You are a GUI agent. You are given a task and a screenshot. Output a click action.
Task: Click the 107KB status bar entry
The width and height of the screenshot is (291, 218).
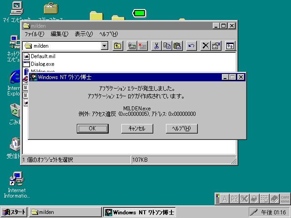pos(140,159)
